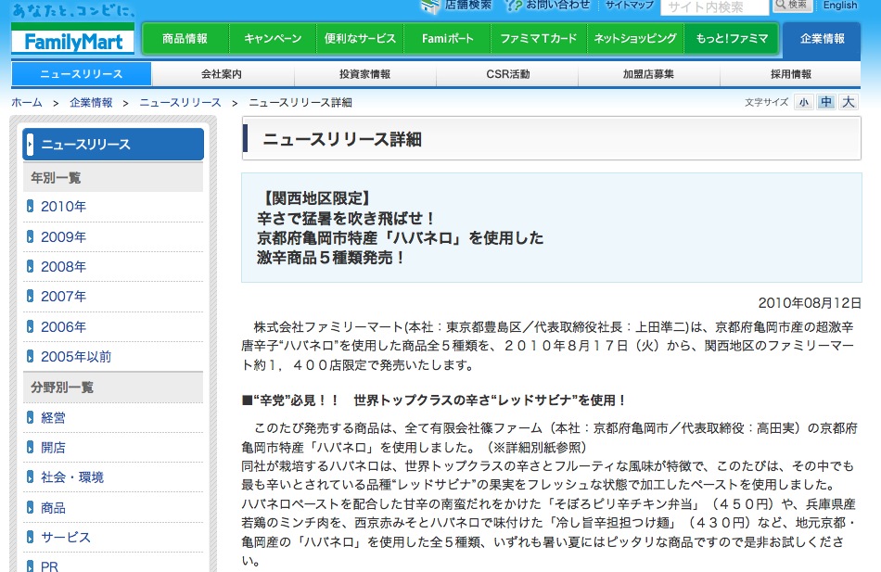Click the magnifier search button

pyautogui.click(x=792, y=5)
